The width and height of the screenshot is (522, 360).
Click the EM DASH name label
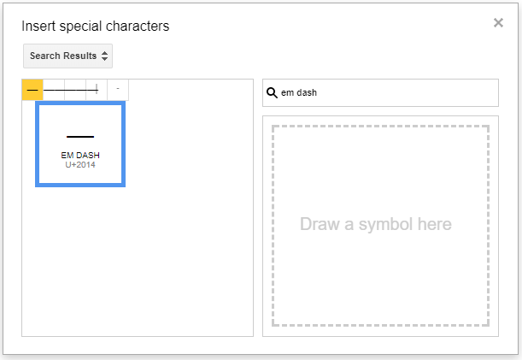80,156
